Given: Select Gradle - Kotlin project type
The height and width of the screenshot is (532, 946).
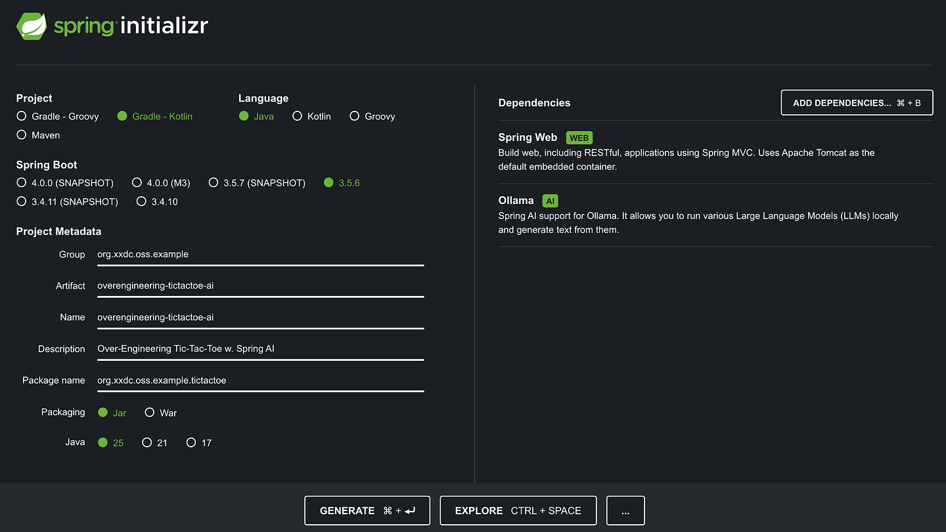Looking at the screenshot, I should click(x=155, y=116).
